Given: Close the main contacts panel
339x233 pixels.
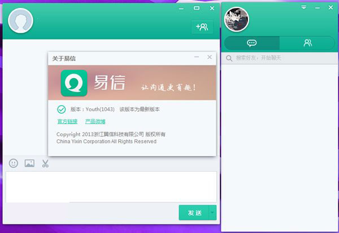Looking at the screenshot, I should point(331,7).
